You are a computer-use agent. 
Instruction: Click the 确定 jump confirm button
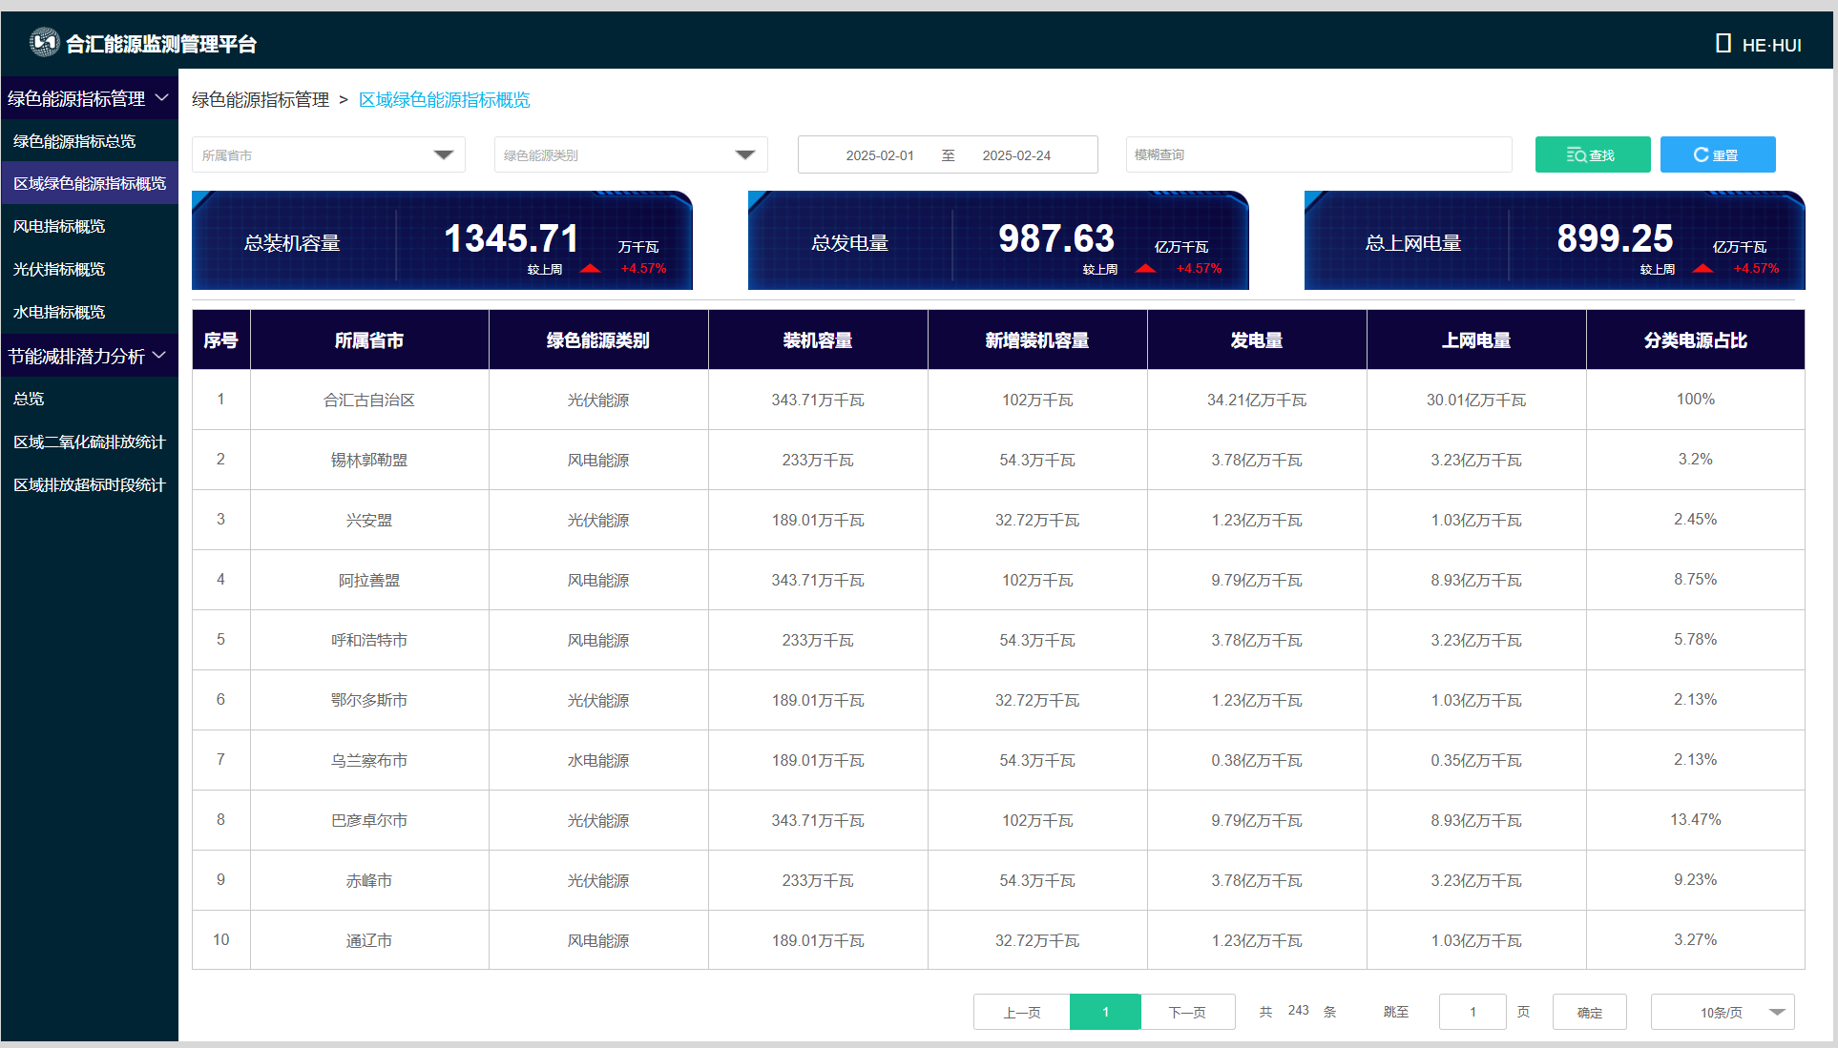tap(1589, 1013)
